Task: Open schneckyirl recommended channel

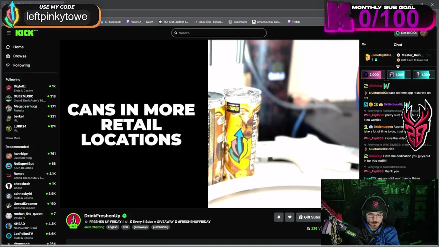Action: pyautogui.click(x=31, y=196)
